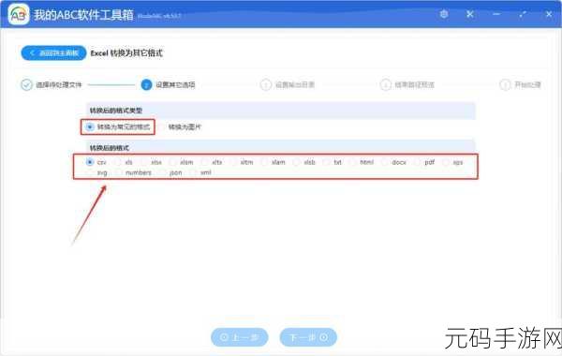The width and height of the screenshot is (562, 356).
Task: Choose xlsb output format
Action: click(304, 162)
